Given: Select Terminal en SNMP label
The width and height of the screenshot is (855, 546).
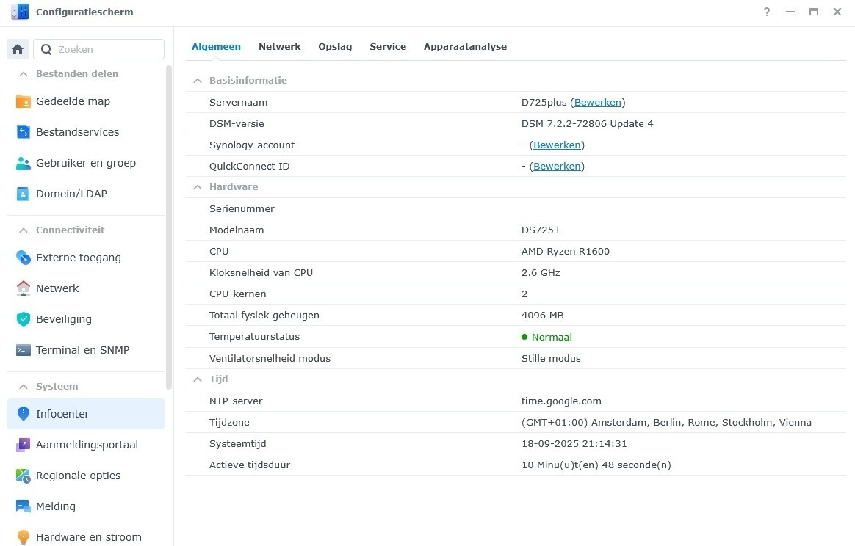Looking at the screenshot, I should tap(83, 350).
